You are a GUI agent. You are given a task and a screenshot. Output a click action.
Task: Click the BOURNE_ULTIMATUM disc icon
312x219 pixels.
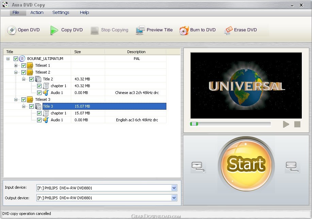click(22, 59)
